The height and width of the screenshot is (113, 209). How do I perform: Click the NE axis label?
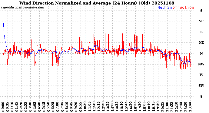point(201,42)
